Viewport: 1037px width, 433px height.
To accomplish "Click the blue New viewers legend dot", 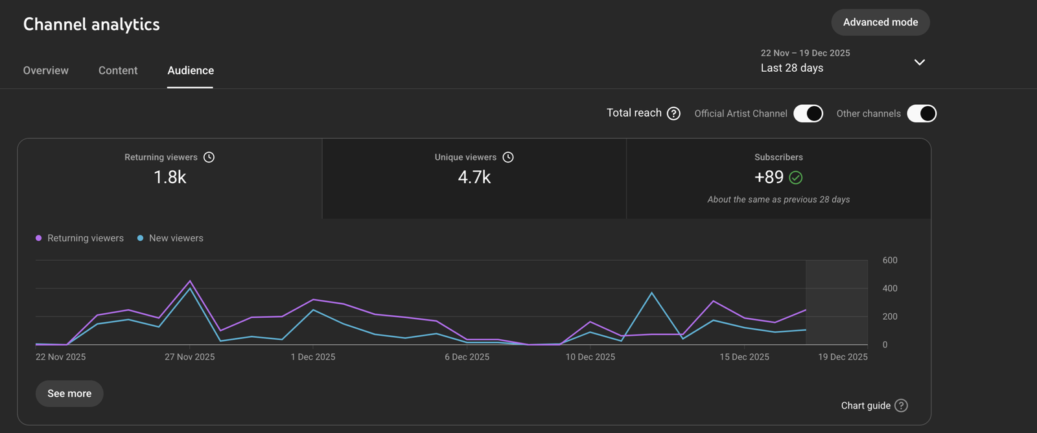I will pos(141,238).
